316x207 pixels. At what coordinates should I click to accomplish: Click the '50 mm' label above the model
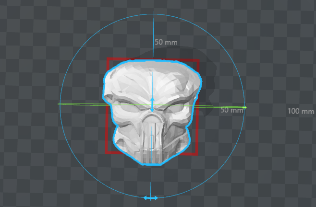coord(166,42)
